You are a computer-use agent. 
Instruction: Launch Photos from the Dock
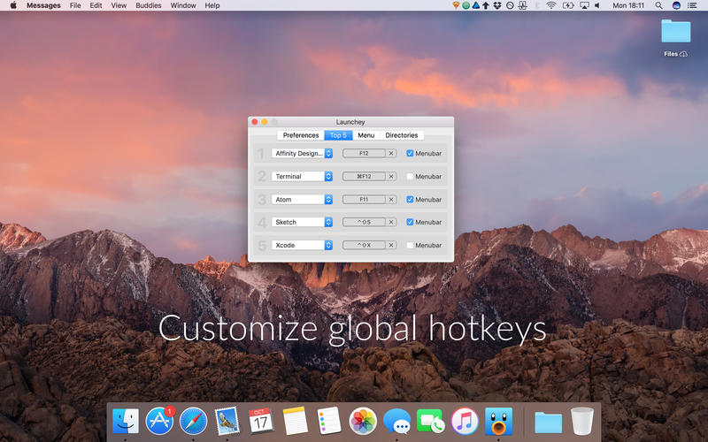363,421
